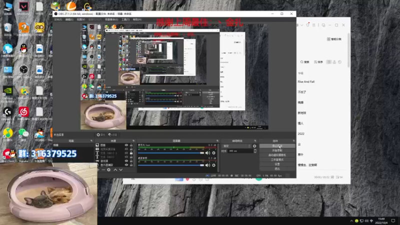Open 设置 from OBS controls
The width and height of the screenshot is (400, 225).
tap(277, 164)
